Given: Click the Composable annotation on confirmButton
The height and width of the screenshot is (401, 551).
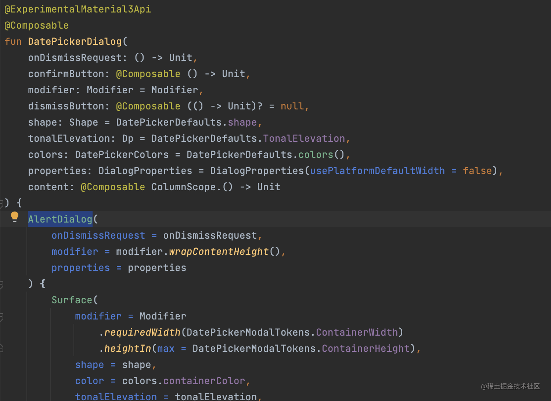Looking at the screenshot, I should (148, 73).
